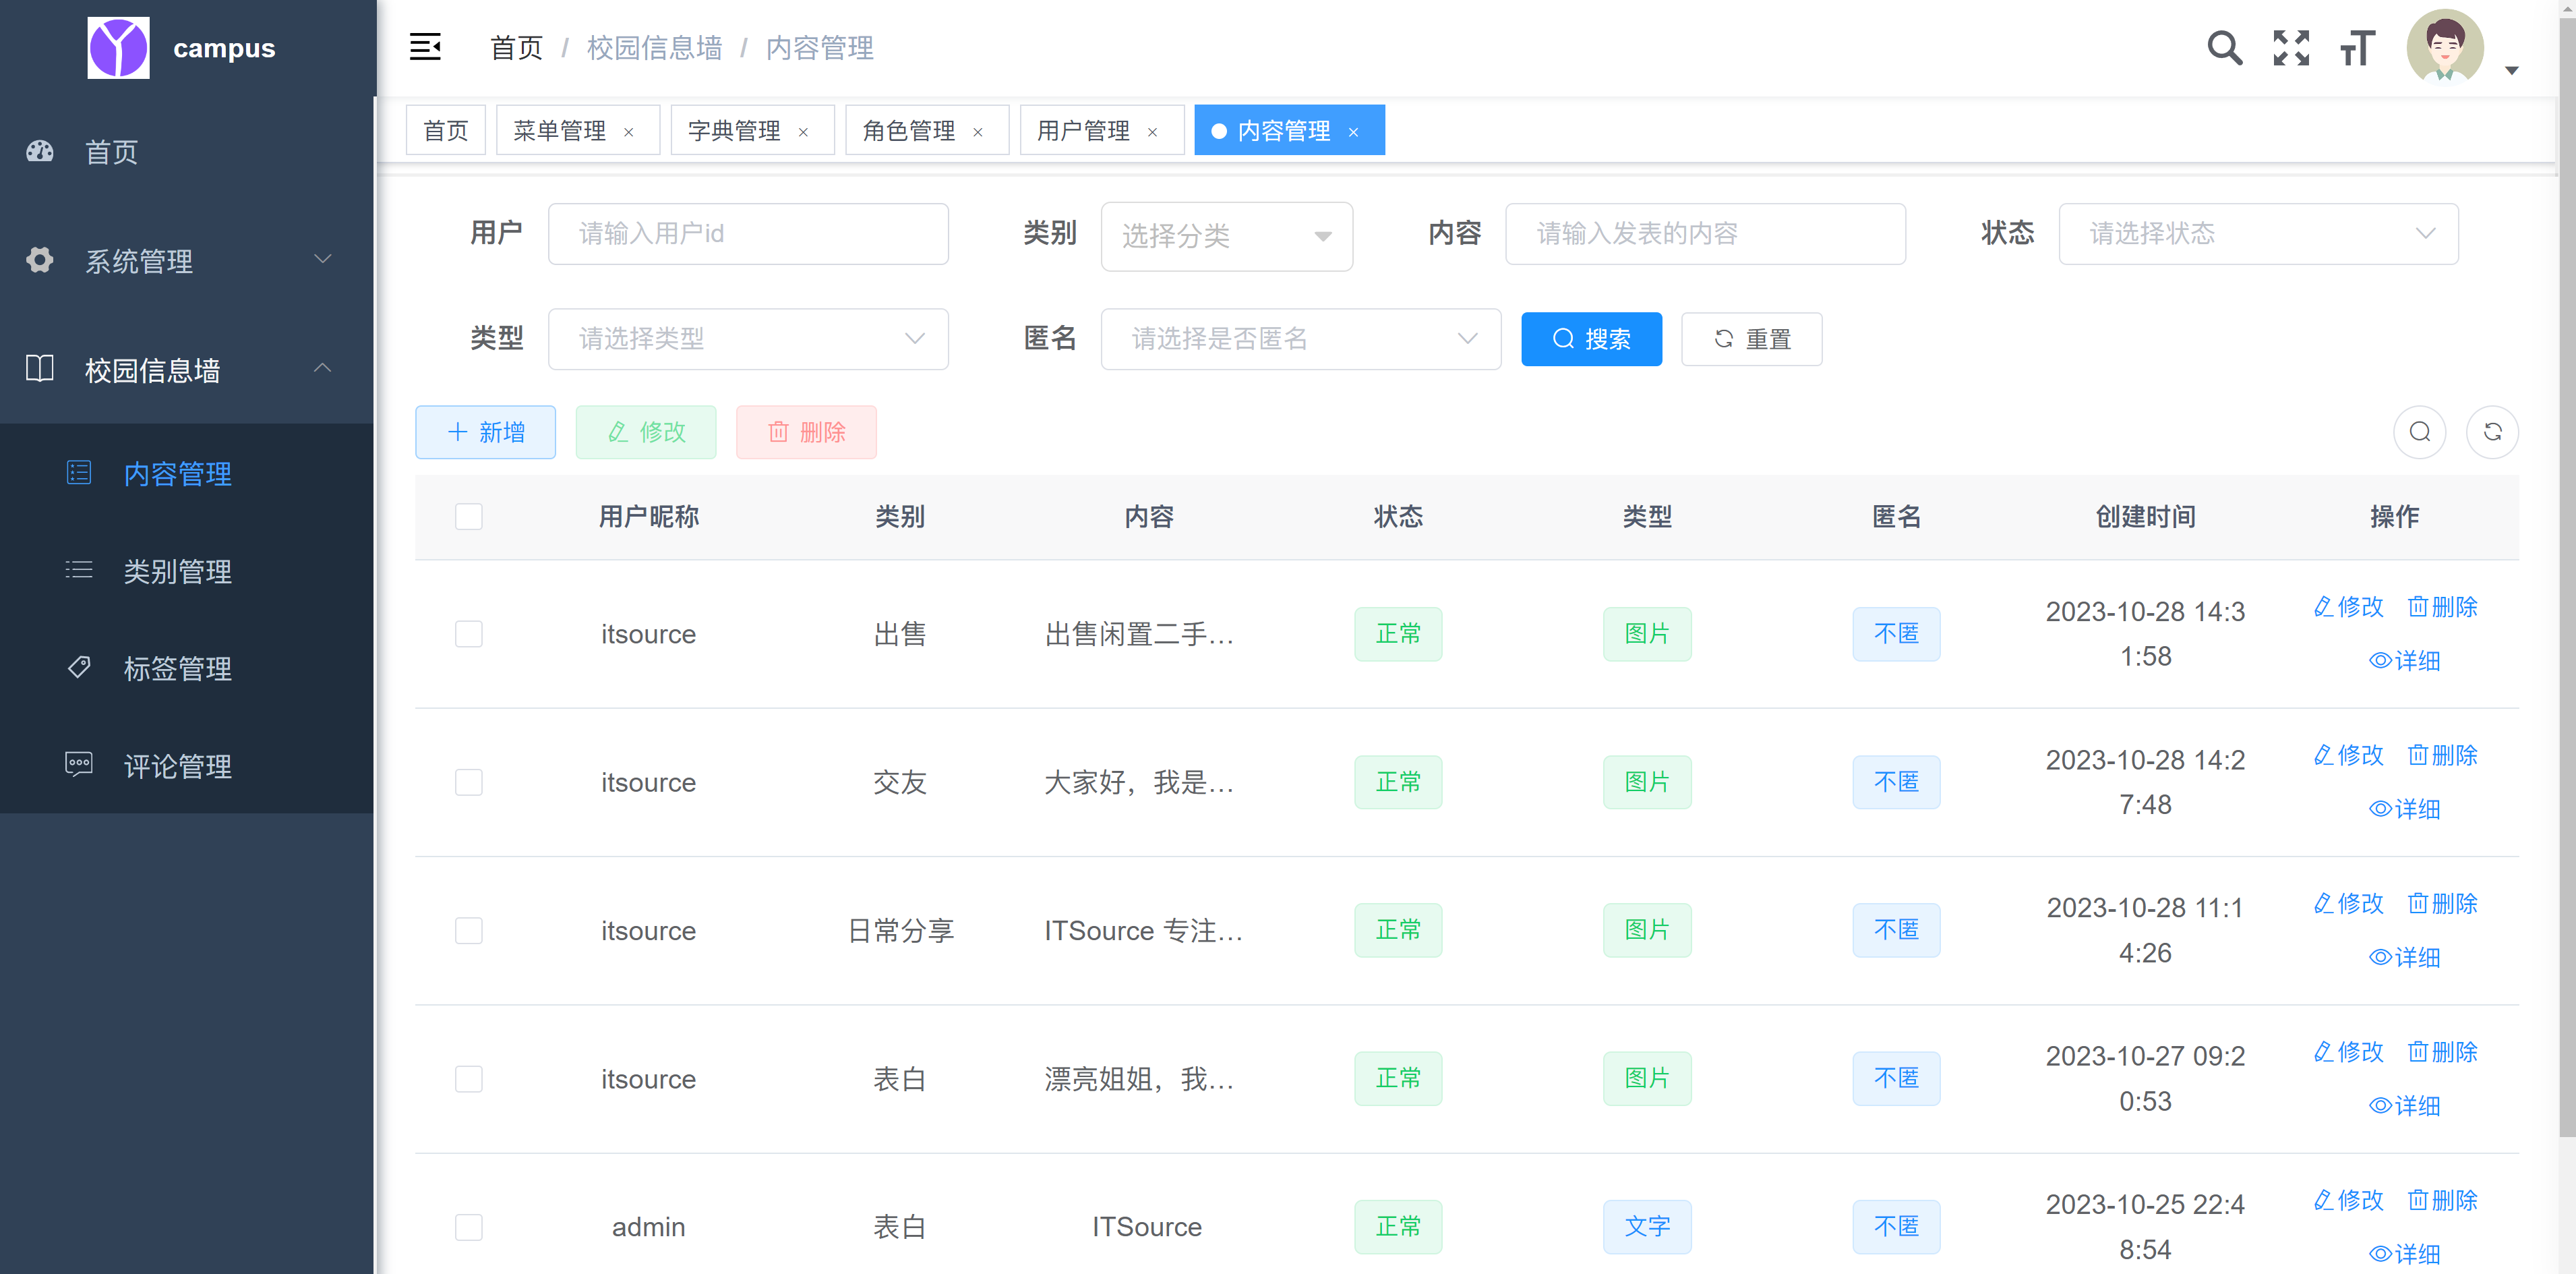Click 首页 in the breadcrumb

point(516,47)
